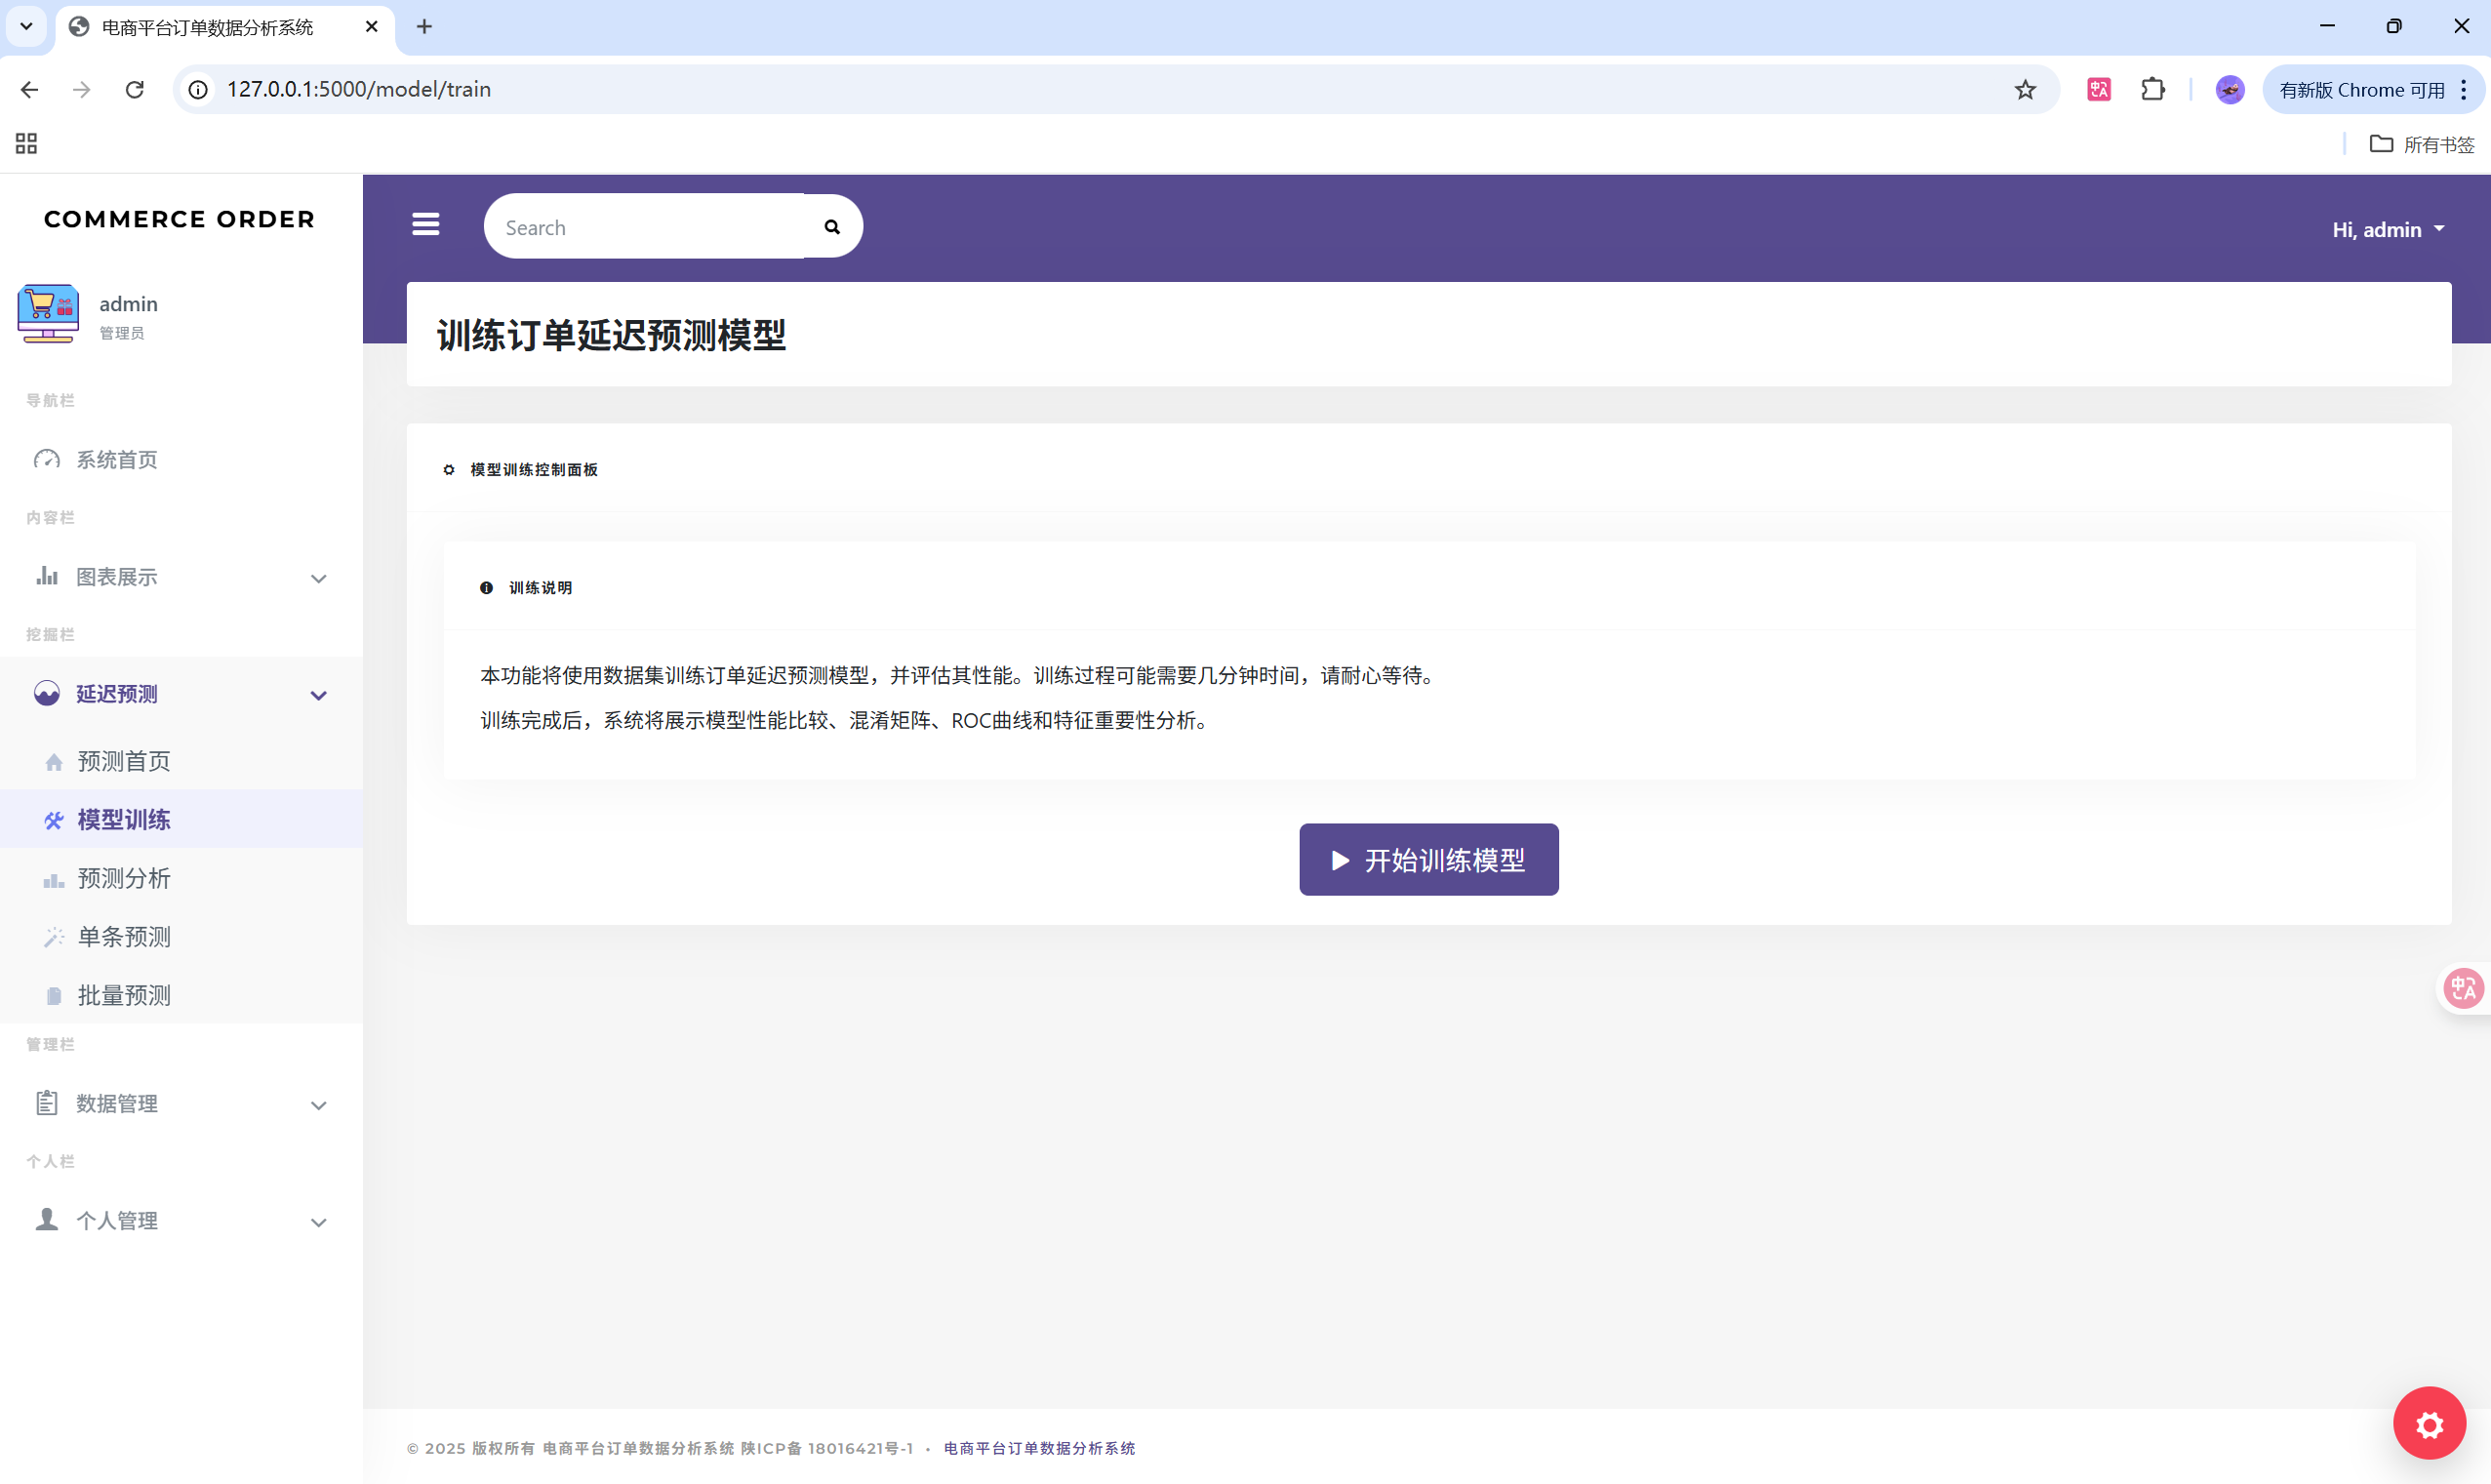
Task: Click the red settings gear button
Action: click(2428, 1423)
